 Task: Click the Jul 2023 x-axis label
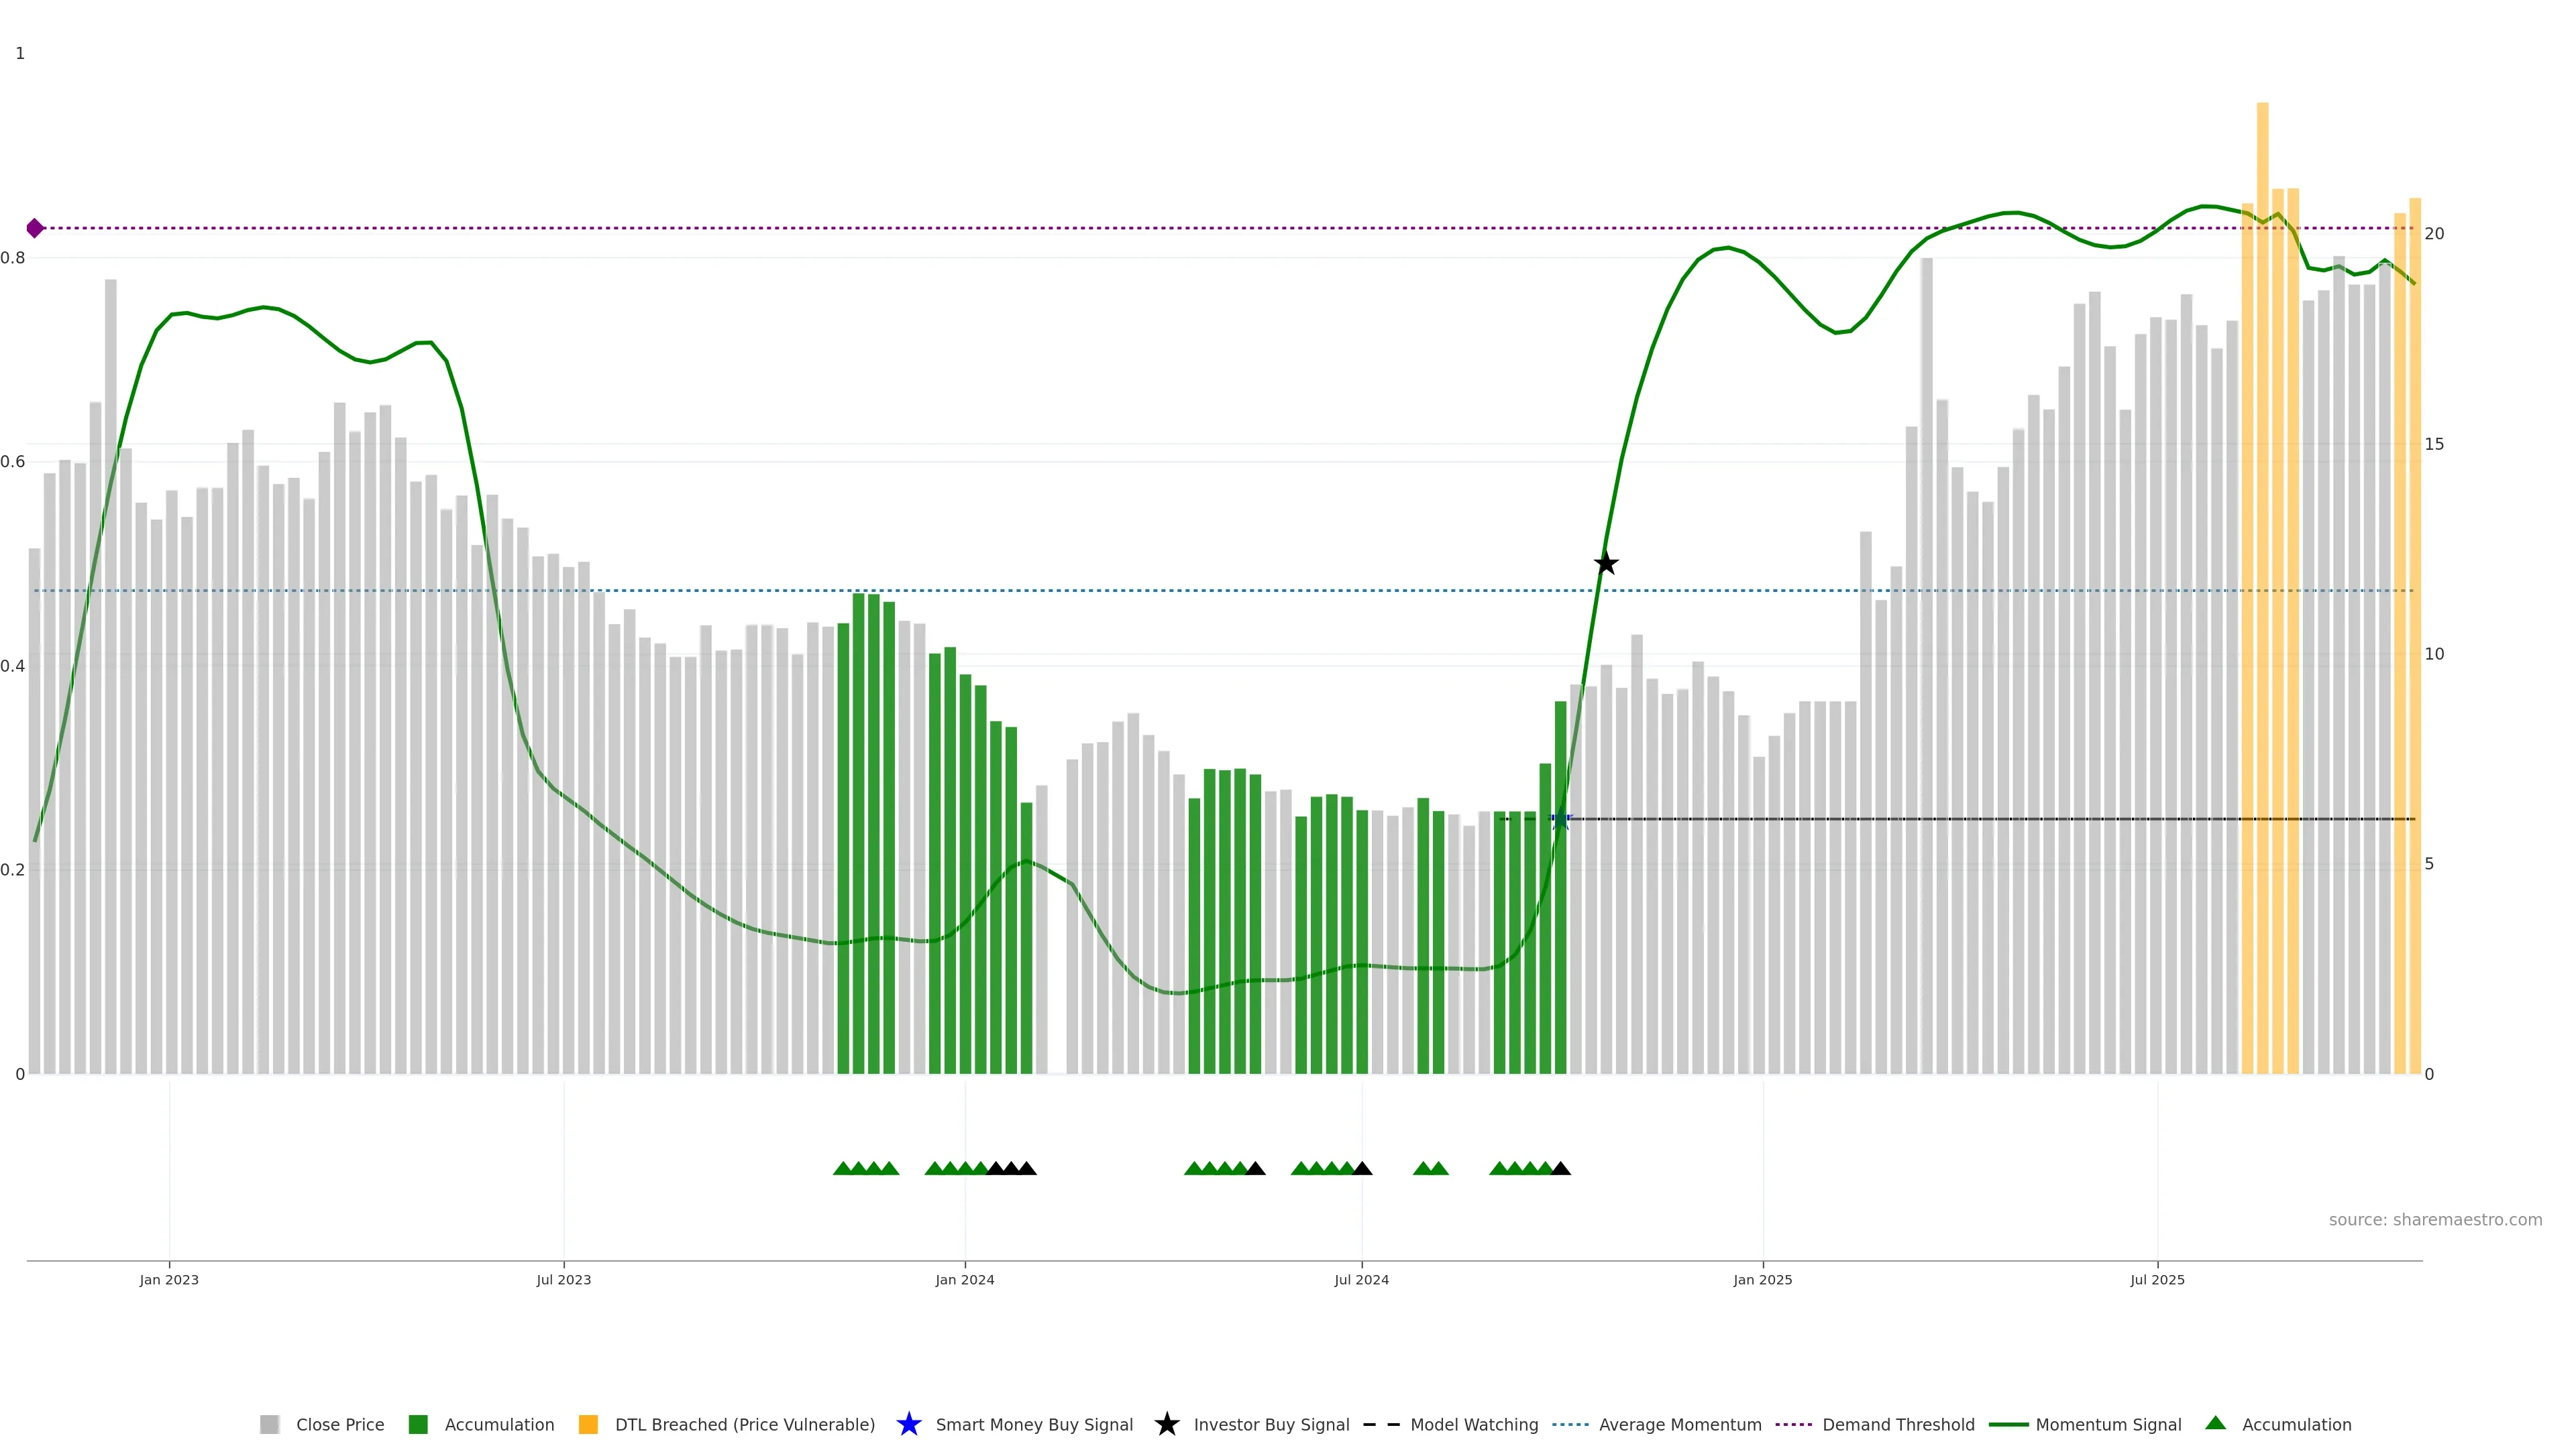pos(563,1280)
